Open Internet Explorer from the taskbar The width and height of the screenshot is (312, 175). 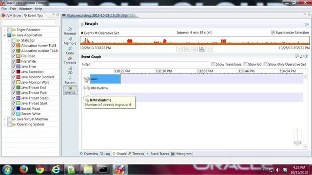56,170
